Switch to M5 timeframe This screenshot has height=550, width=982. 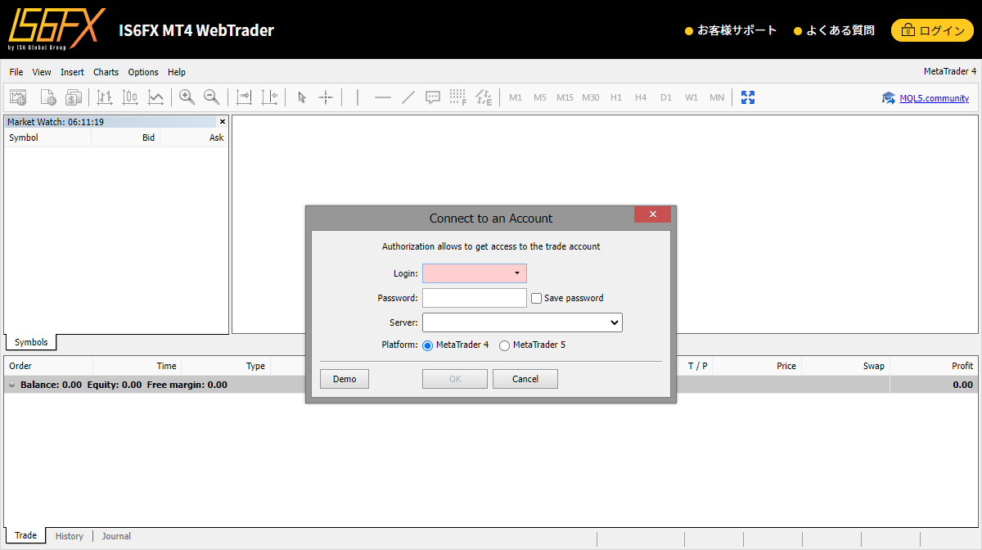click(540, 97)
